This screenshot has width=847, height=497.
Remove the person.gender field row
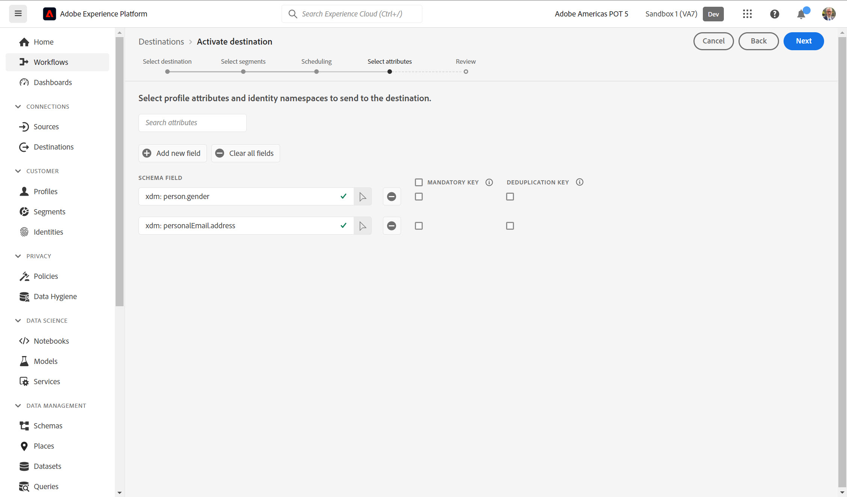pyautogui.click(x=392, y=196)
